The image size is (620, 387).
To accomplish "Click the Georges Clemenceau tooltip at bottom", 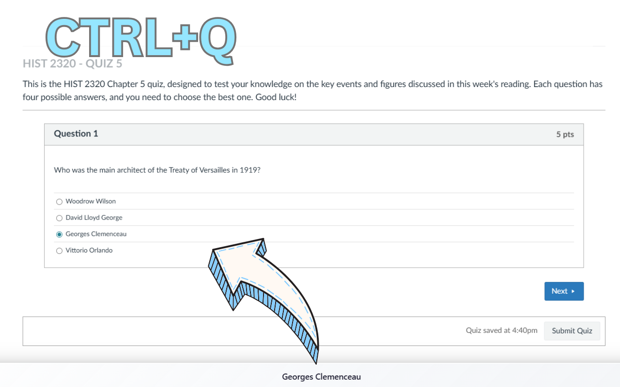I will click(321, 376).
